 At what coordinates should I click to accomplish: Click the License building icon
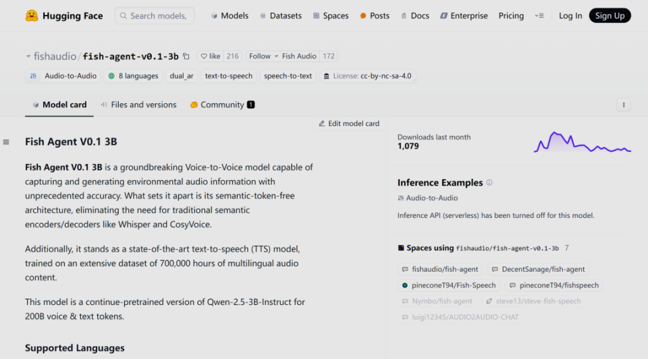[x=327, y=76]
